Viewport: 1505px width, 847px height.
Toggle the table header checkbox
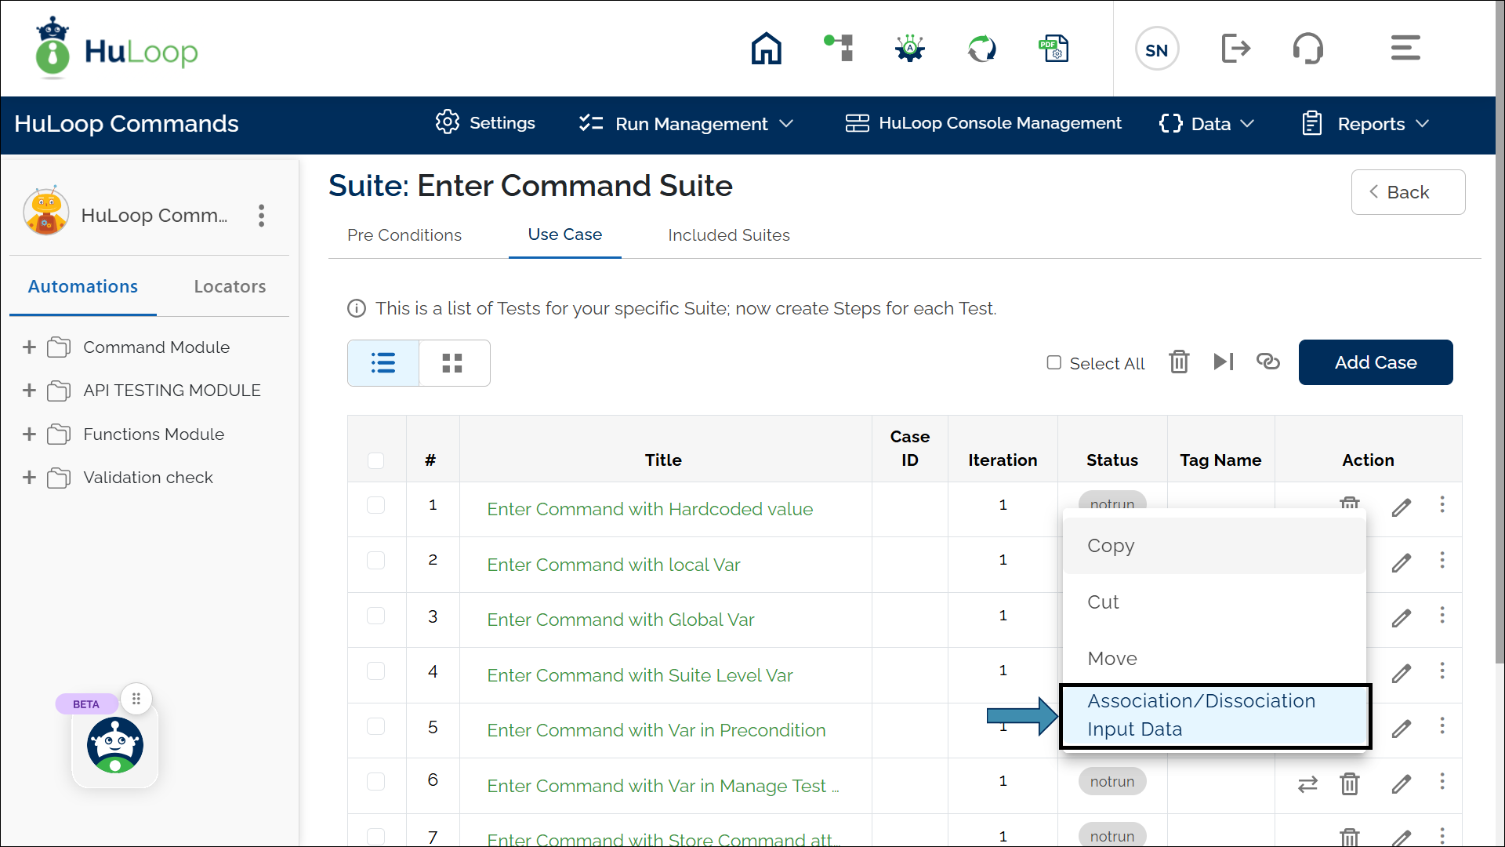(x=376, y=460)
